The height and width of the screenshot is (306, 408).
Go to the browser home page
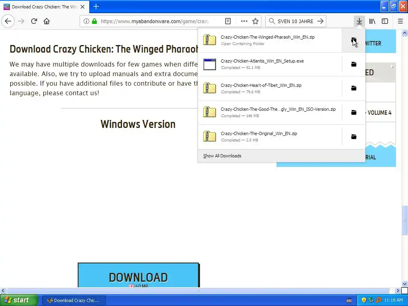(x=47, y=21)
